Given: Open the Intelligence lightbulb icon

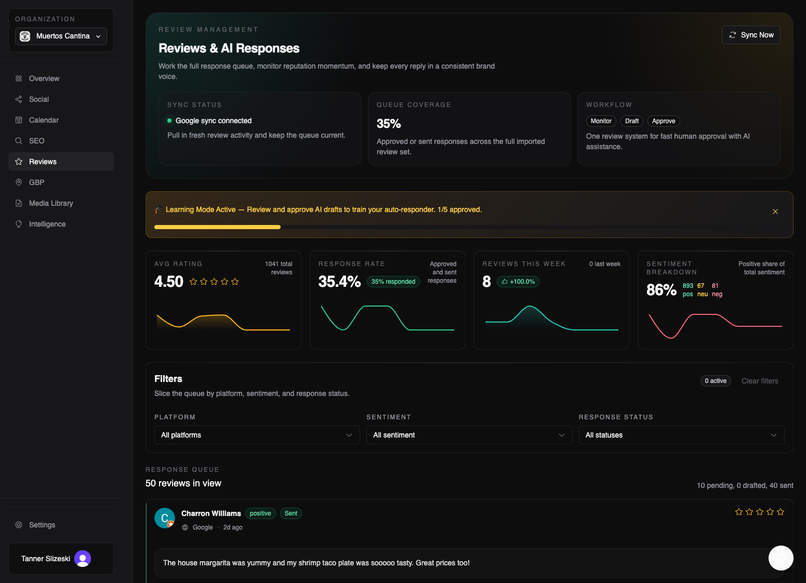Looking at the screenshot, I should tap(19, 224).
